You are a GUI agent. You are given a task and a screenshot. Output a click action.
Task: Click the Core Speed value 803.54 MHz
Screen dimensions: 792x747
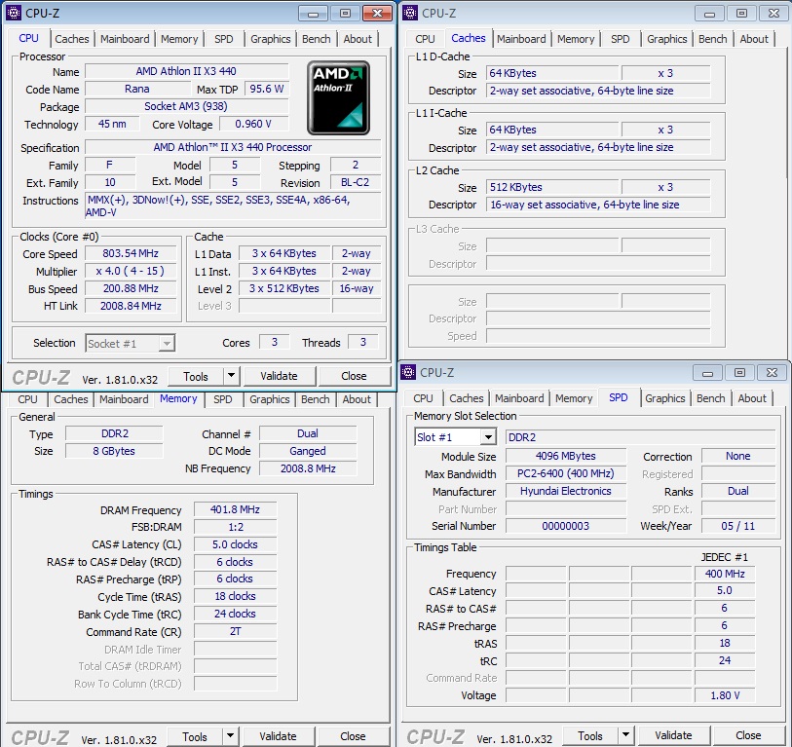(x=131, y=253)
